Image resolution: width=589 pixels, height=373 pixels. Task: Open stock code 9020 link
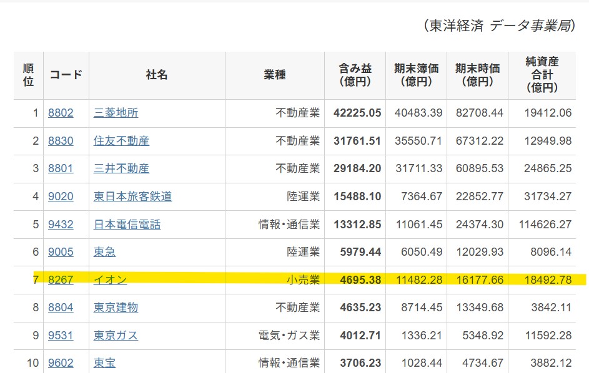coord(61,196)
